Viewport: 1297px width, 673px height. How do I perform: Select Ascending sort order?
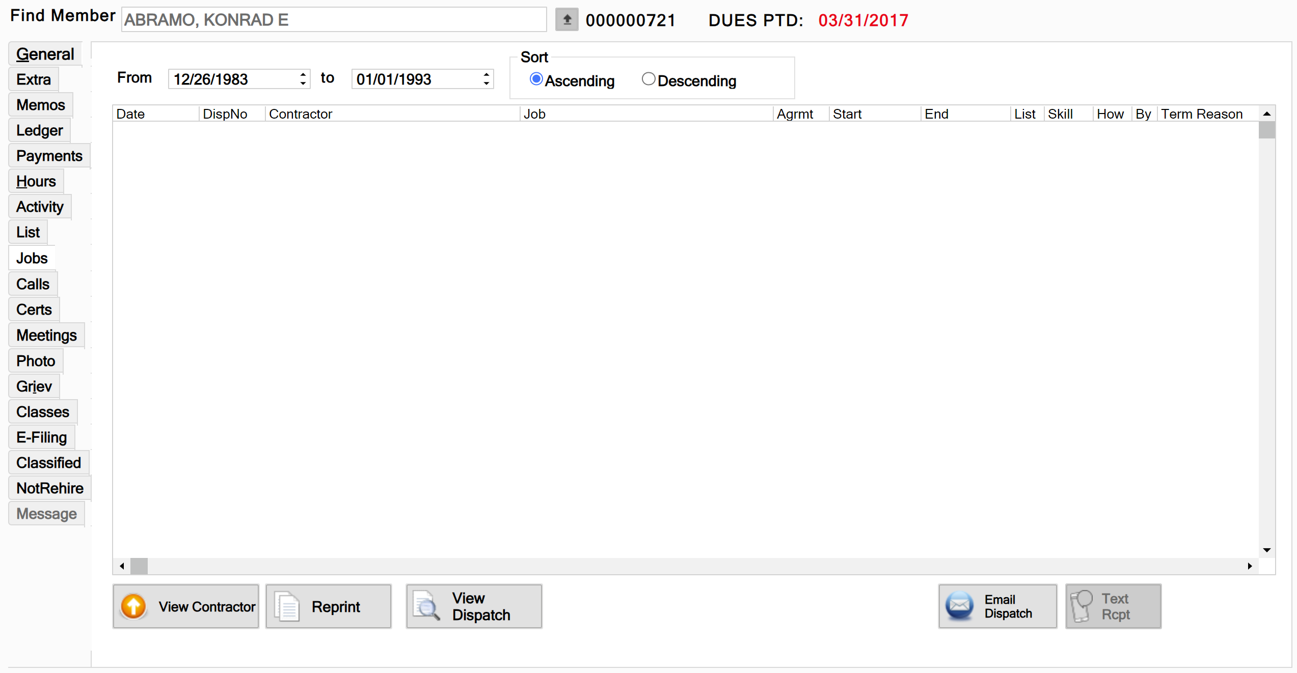[x=536, y=79]
